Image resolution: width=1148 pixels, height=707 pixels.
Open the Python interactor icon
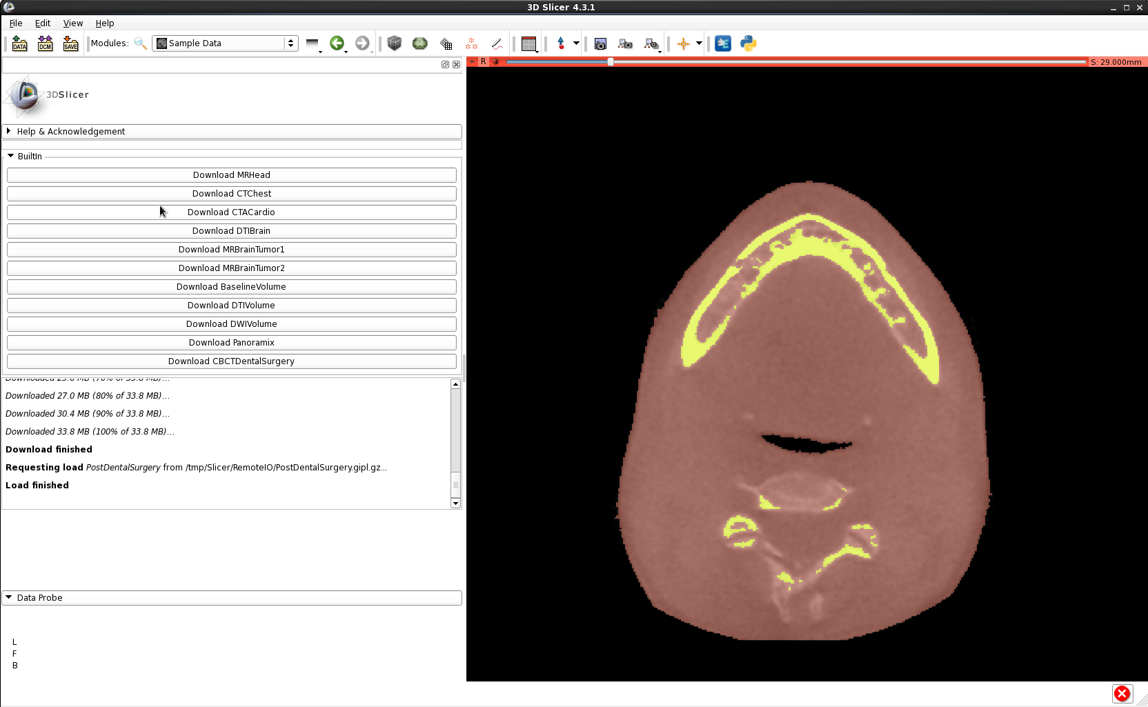pos(749,43)
